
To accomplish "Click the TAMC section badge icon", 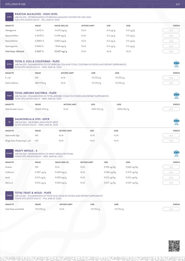I will pos(9,96).
